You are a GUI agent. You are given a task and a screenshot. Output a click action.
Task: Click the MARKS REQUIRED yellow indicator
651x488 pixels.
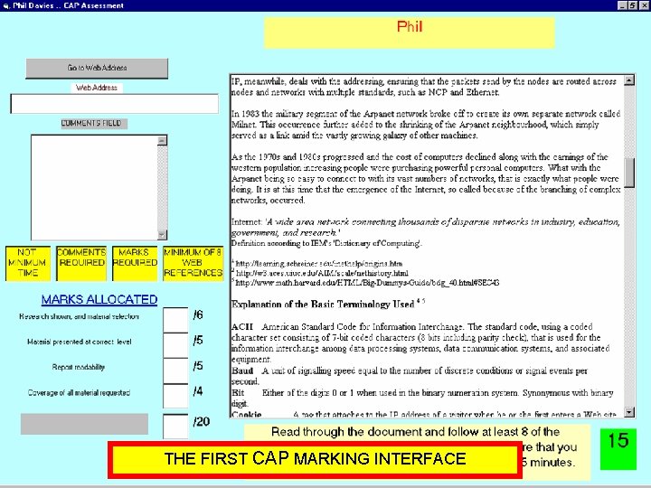(135, 263)
